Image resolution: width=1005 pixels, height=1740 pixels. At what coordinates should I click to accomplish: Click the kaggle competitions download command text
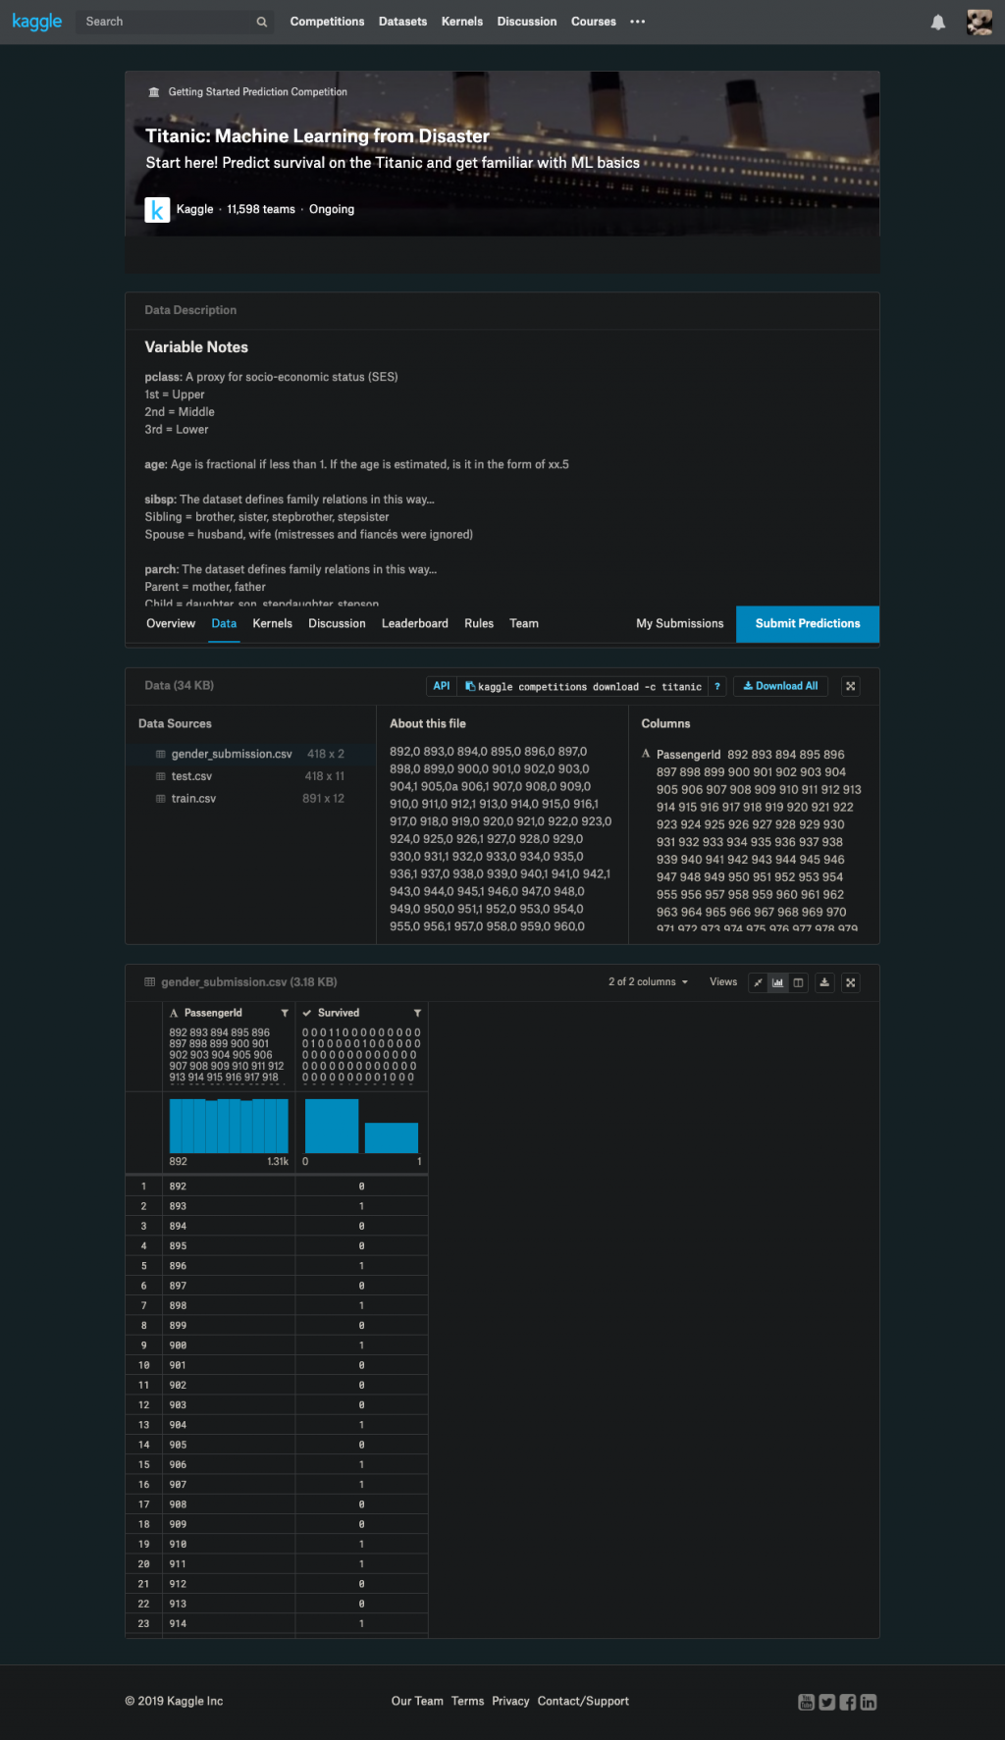589,687
